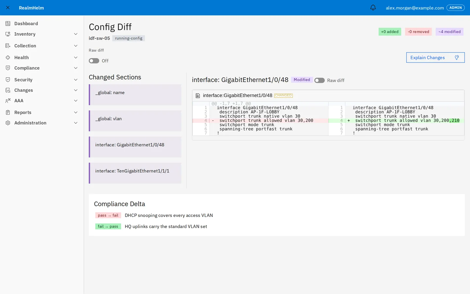Click the file icon beside interface:GigabitEthernet1/0/48
Viewport: 470px width, 294px height.
coord(197,96)
